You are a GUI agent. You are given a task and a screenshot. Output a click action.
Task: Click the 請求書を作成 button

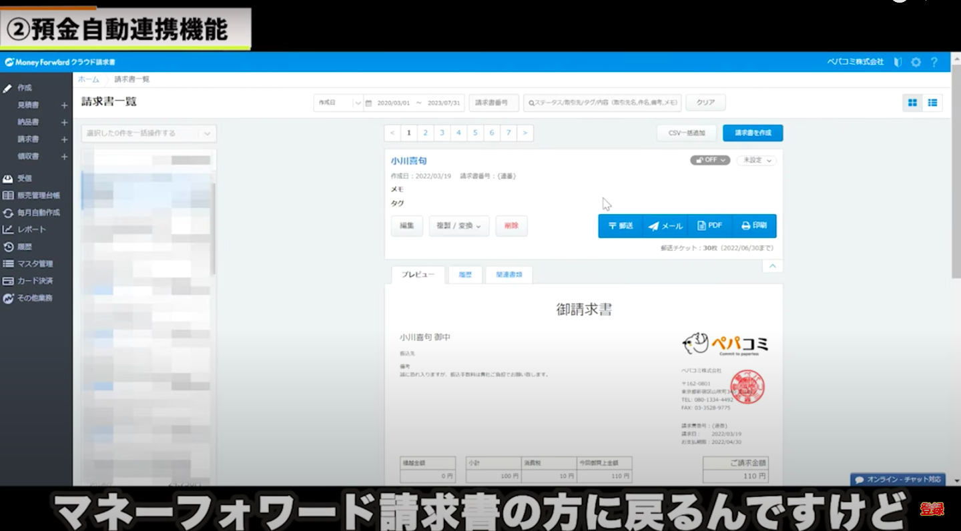(x=752, y=133)
